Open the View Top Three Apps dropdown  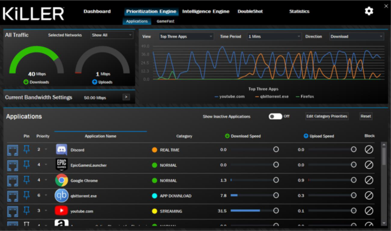click(186, 36)
